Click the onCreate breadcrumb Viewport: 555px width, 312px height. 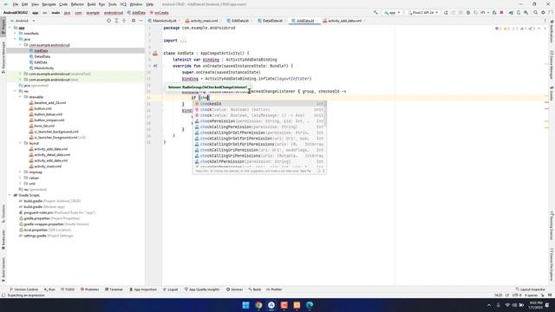pyautogui.click(x=160, y=13)
